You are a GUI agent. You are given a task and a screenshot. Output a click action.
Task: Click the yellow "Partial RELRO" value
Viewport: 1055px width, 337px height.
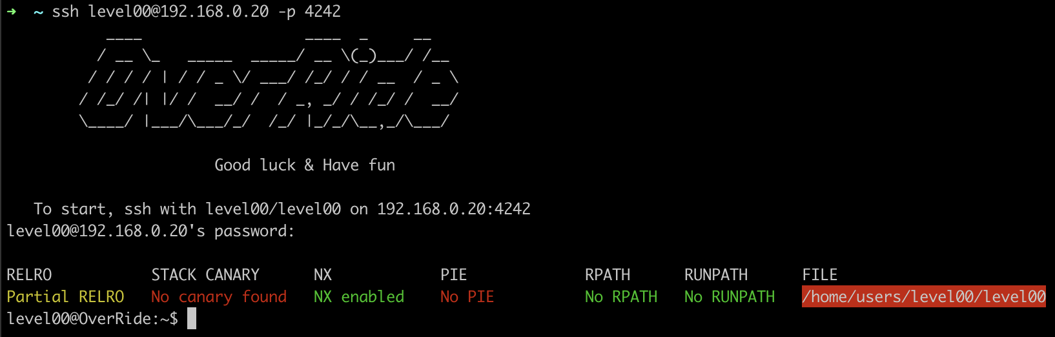coord(65,297)
